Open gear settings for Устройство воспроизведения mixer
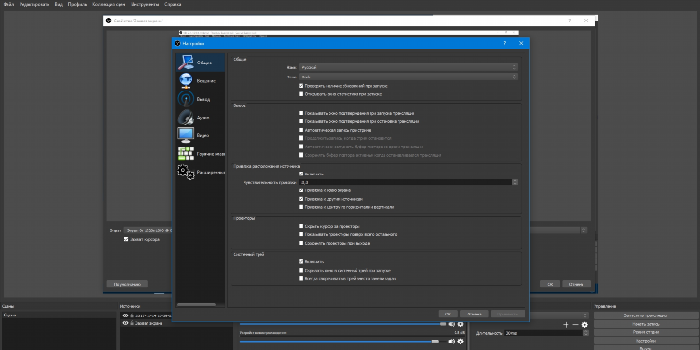Viewport: 700px width, 350px height. [460, 342]
